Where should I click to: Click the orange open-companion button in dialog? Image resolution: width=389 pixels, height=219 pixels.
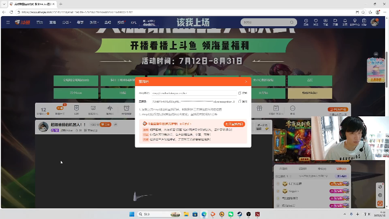pyautogui.click(x=234, y=124)
